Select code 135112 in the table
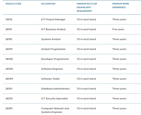141x115 pixels. click(x=9, y=19)
